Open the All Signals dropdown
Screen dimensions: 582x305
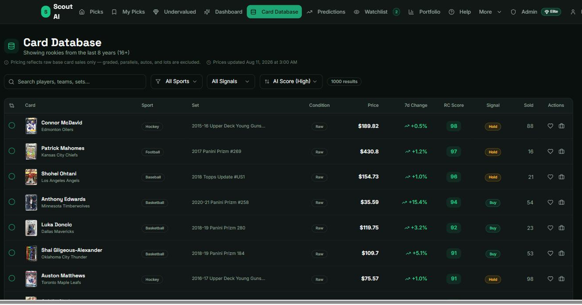pyautogui.click(x=231, y=81)
